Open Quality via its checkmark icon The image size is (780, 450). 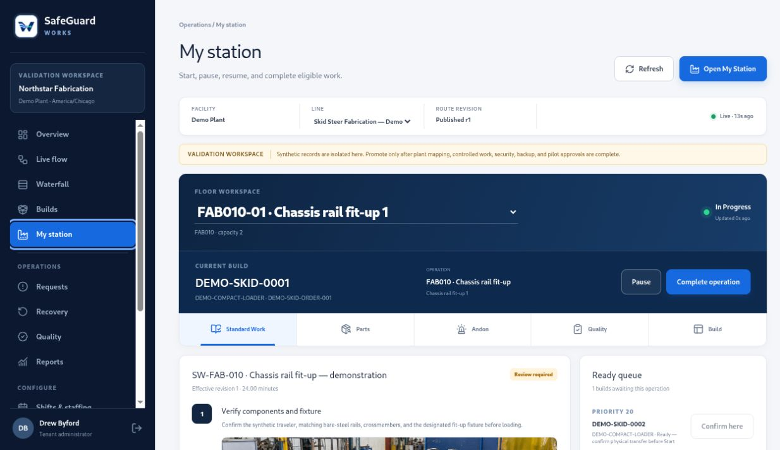[23, 337]
